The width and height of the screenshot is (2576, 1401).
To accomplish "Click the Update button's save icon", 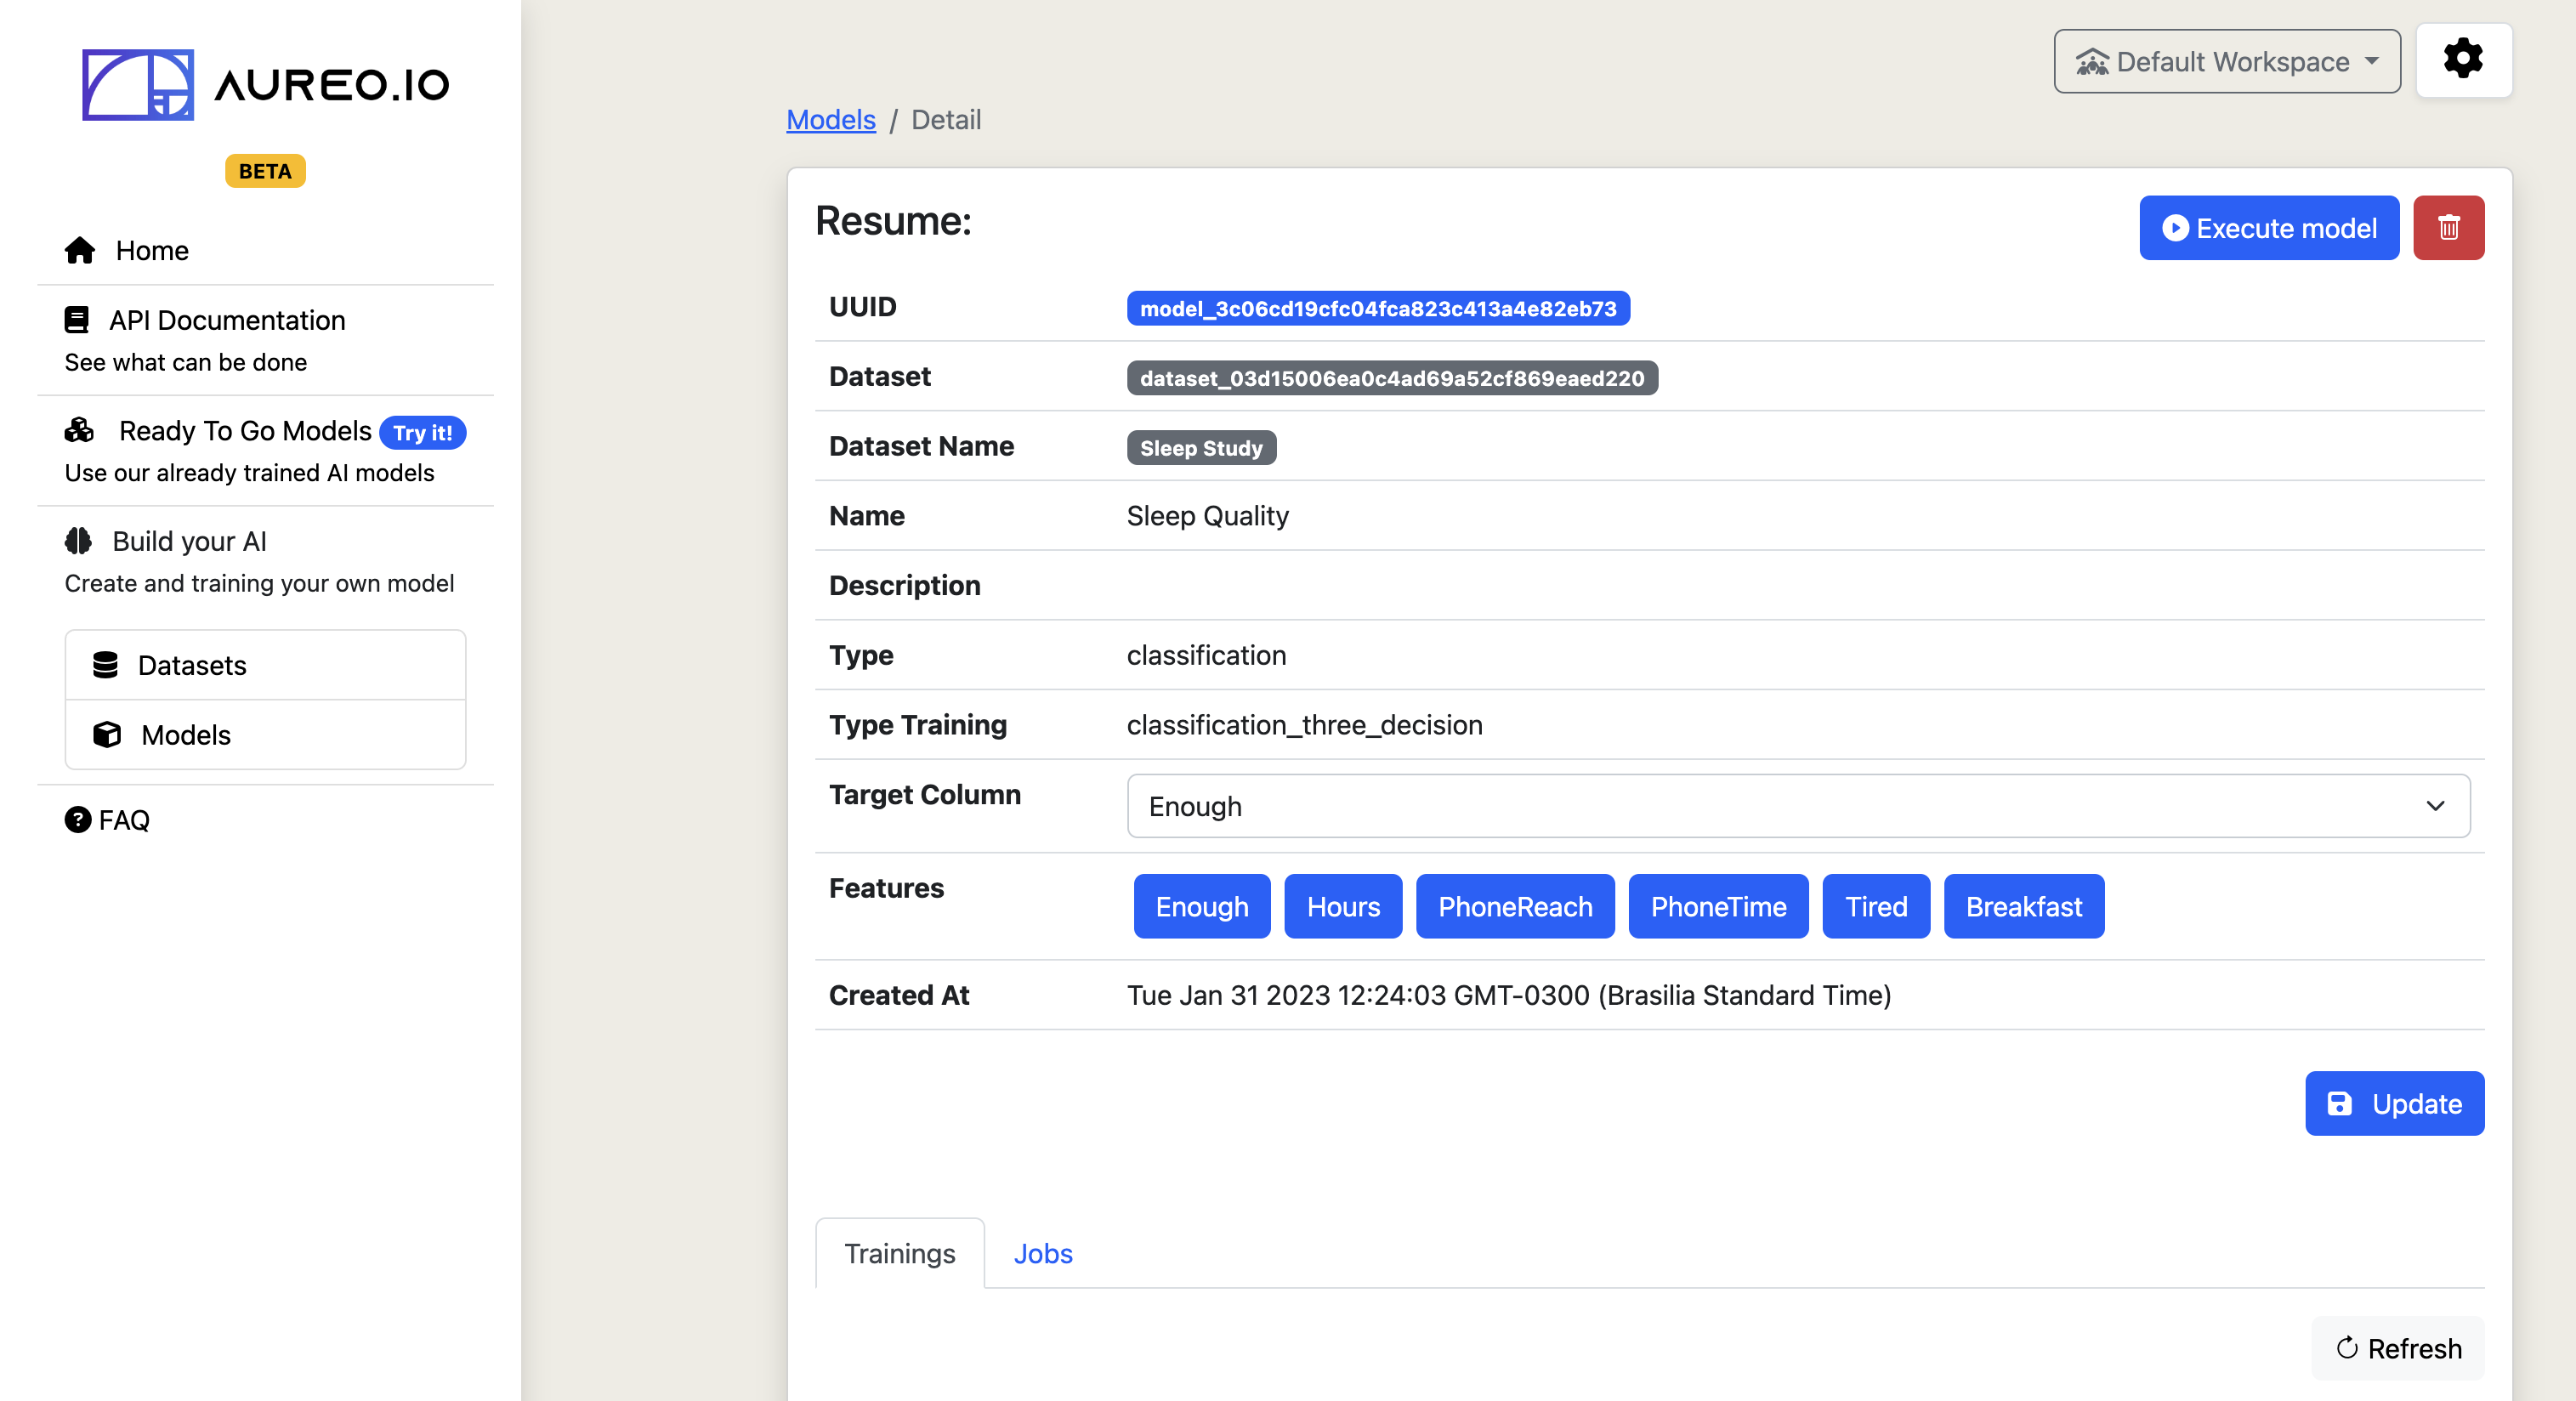I will point(2340,1103).
